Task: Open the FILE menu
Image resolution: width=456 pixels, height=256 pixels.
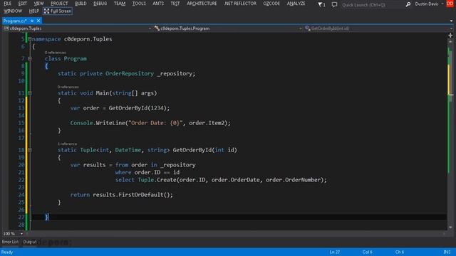Action: tap(8, 4)
